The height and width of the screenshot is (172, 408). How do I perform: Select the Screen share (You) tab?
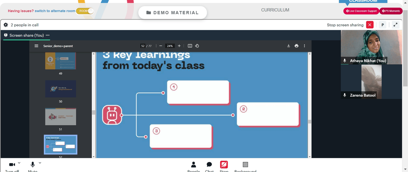(x=27, y=35)
